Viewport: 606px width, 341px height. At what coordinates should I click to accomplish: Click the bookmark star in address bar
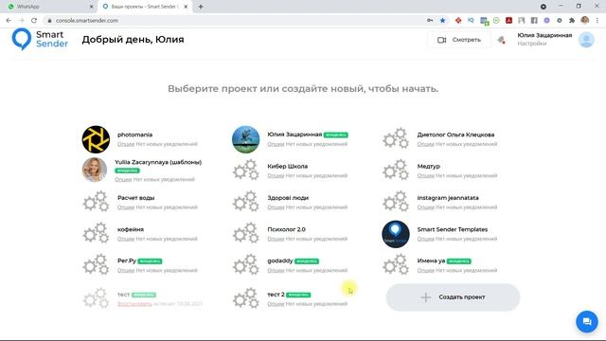pos(442,21)
